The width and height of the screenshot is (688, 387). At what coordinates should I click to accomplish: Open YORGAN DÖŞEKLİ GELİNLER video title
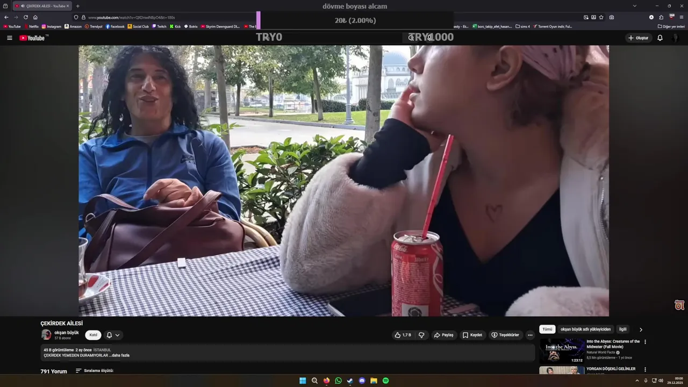click(x=611, y=369)
